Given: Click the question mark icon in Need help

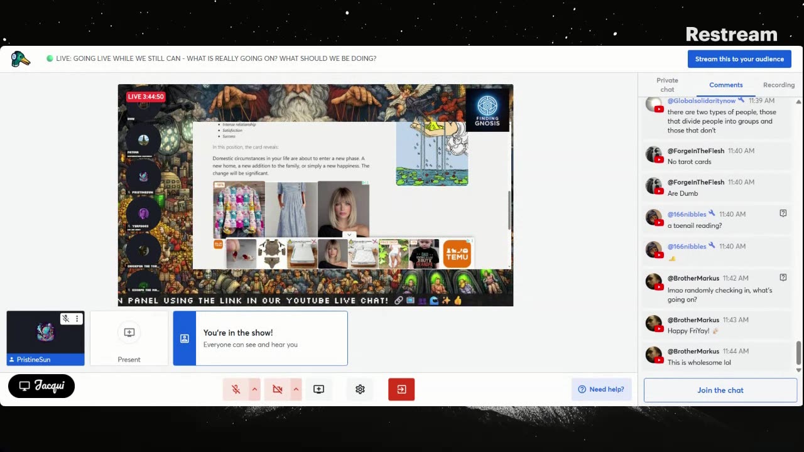Looking at the screenshot, I should tap(582, 389).
